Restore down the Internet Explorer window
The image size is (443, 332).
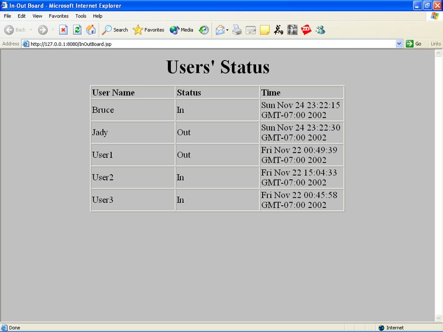click(x=427, y=6)
